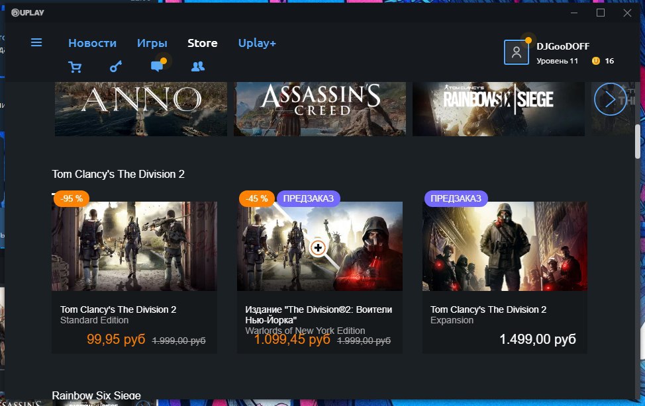Click the 1.099,45 руб price
645x406 pixels.
coord(292,339)
